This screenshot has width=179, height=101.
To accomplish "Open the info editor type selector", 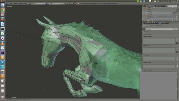I will pyautogui.click(x=8, y=4).
